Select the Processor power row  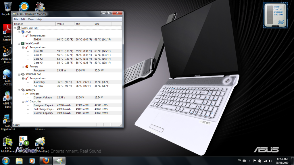77,71
